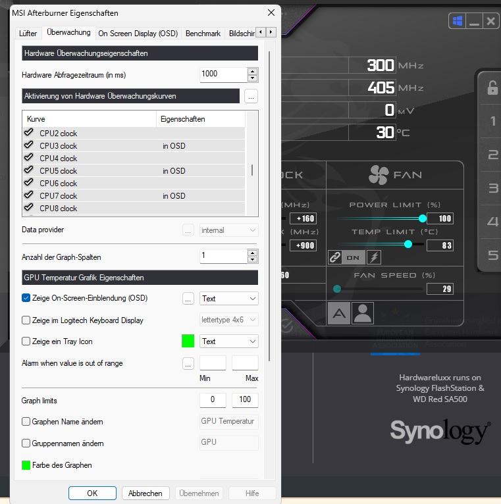501x504 pixels.
Task: Open OSD settings ellipsis button next to Text
Action: [188, 299]
